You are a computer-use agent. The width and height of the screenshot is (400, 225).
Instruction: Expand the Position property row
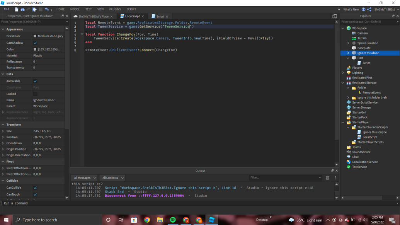pos(3,137)
